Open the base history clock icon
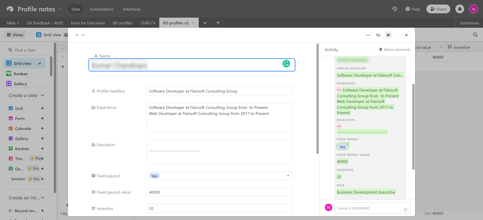The image size is (483, 220). [x=394, y=9]
